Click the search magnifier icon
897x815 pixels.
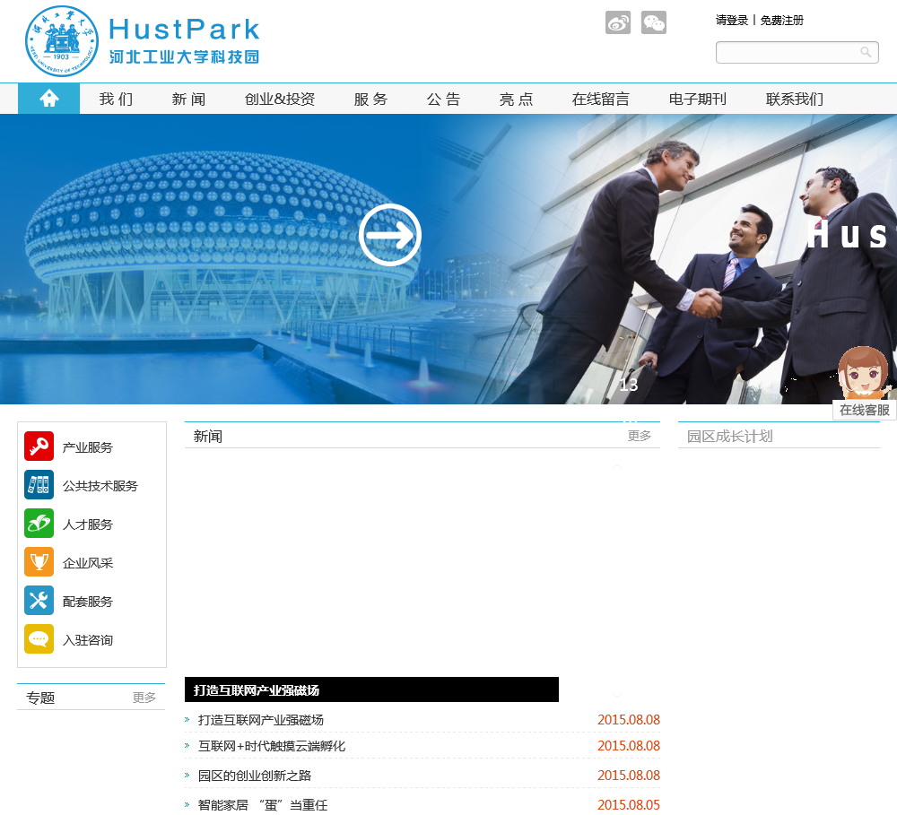866,53
